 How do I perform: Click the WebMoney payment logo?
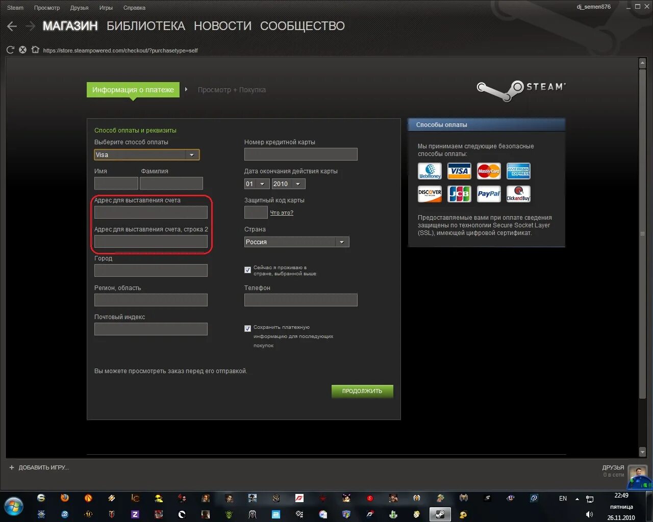pos(430,171)
